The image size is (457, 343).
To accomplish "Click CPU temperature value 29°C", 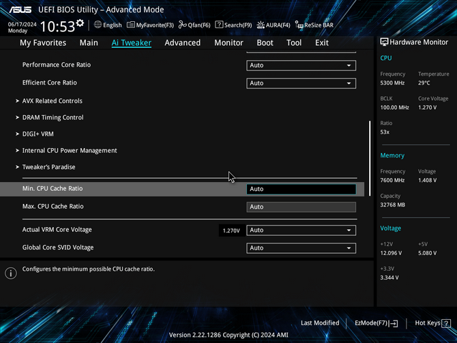I will point(424,83).
